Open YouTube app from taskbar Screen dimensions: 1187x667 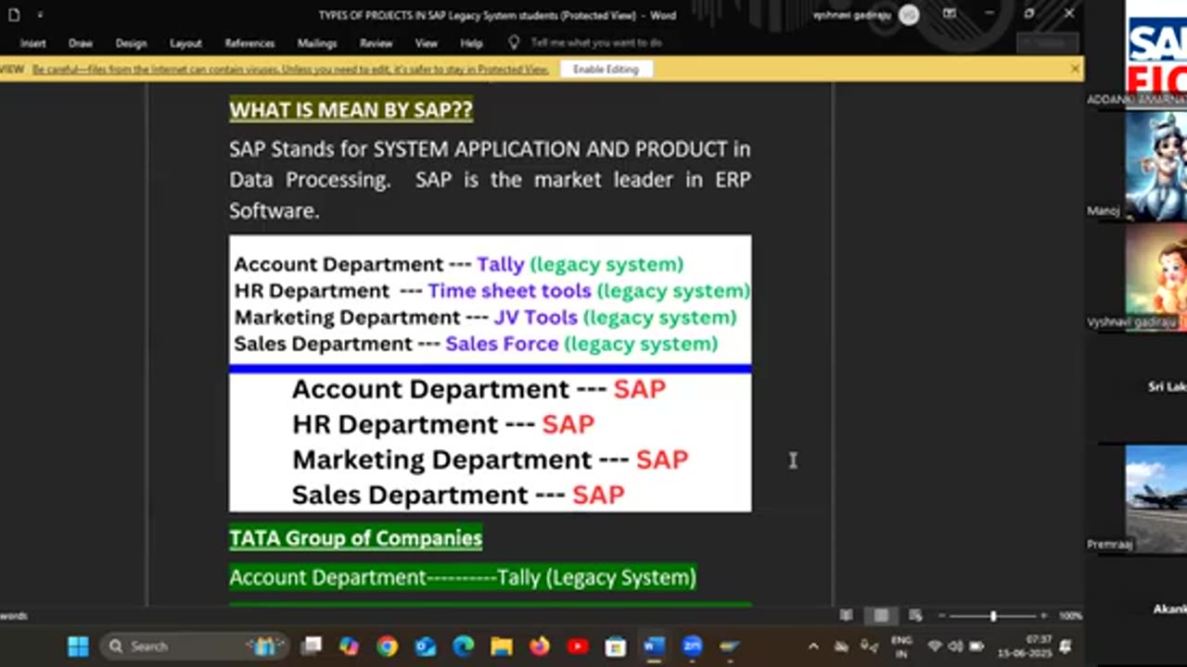(x=577, y=647)
